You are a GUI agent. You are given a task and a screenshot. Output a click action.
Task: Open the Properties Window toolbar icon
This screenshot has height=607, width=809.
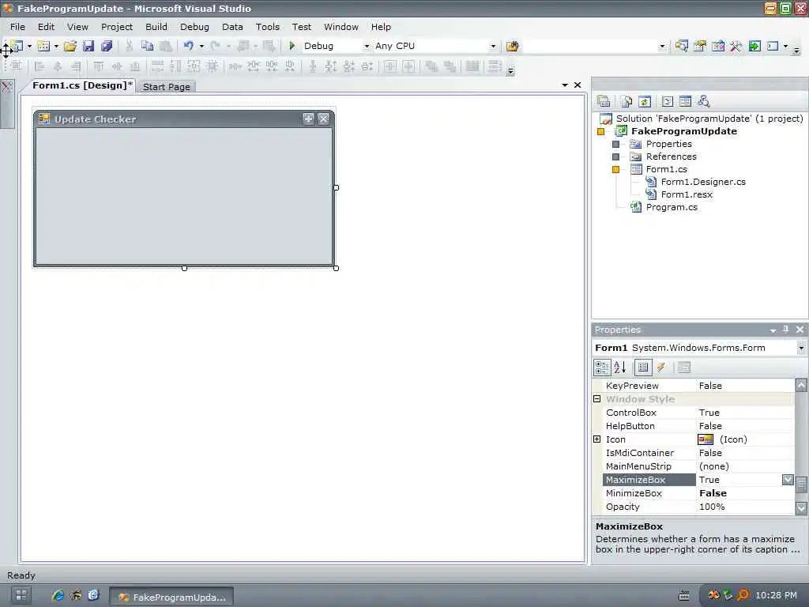700,46
